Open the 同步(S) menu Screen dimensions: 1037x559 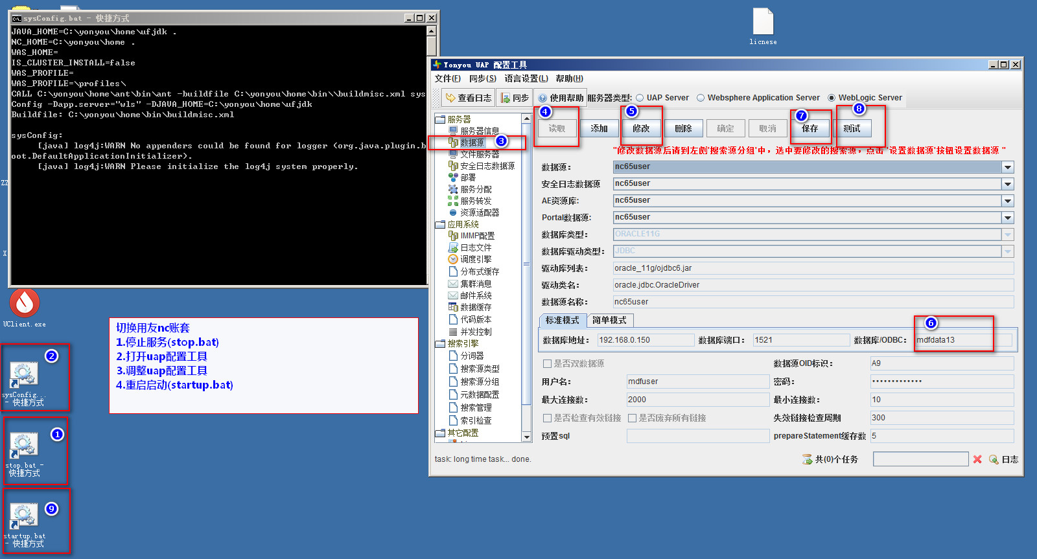[x=483, y=78]
